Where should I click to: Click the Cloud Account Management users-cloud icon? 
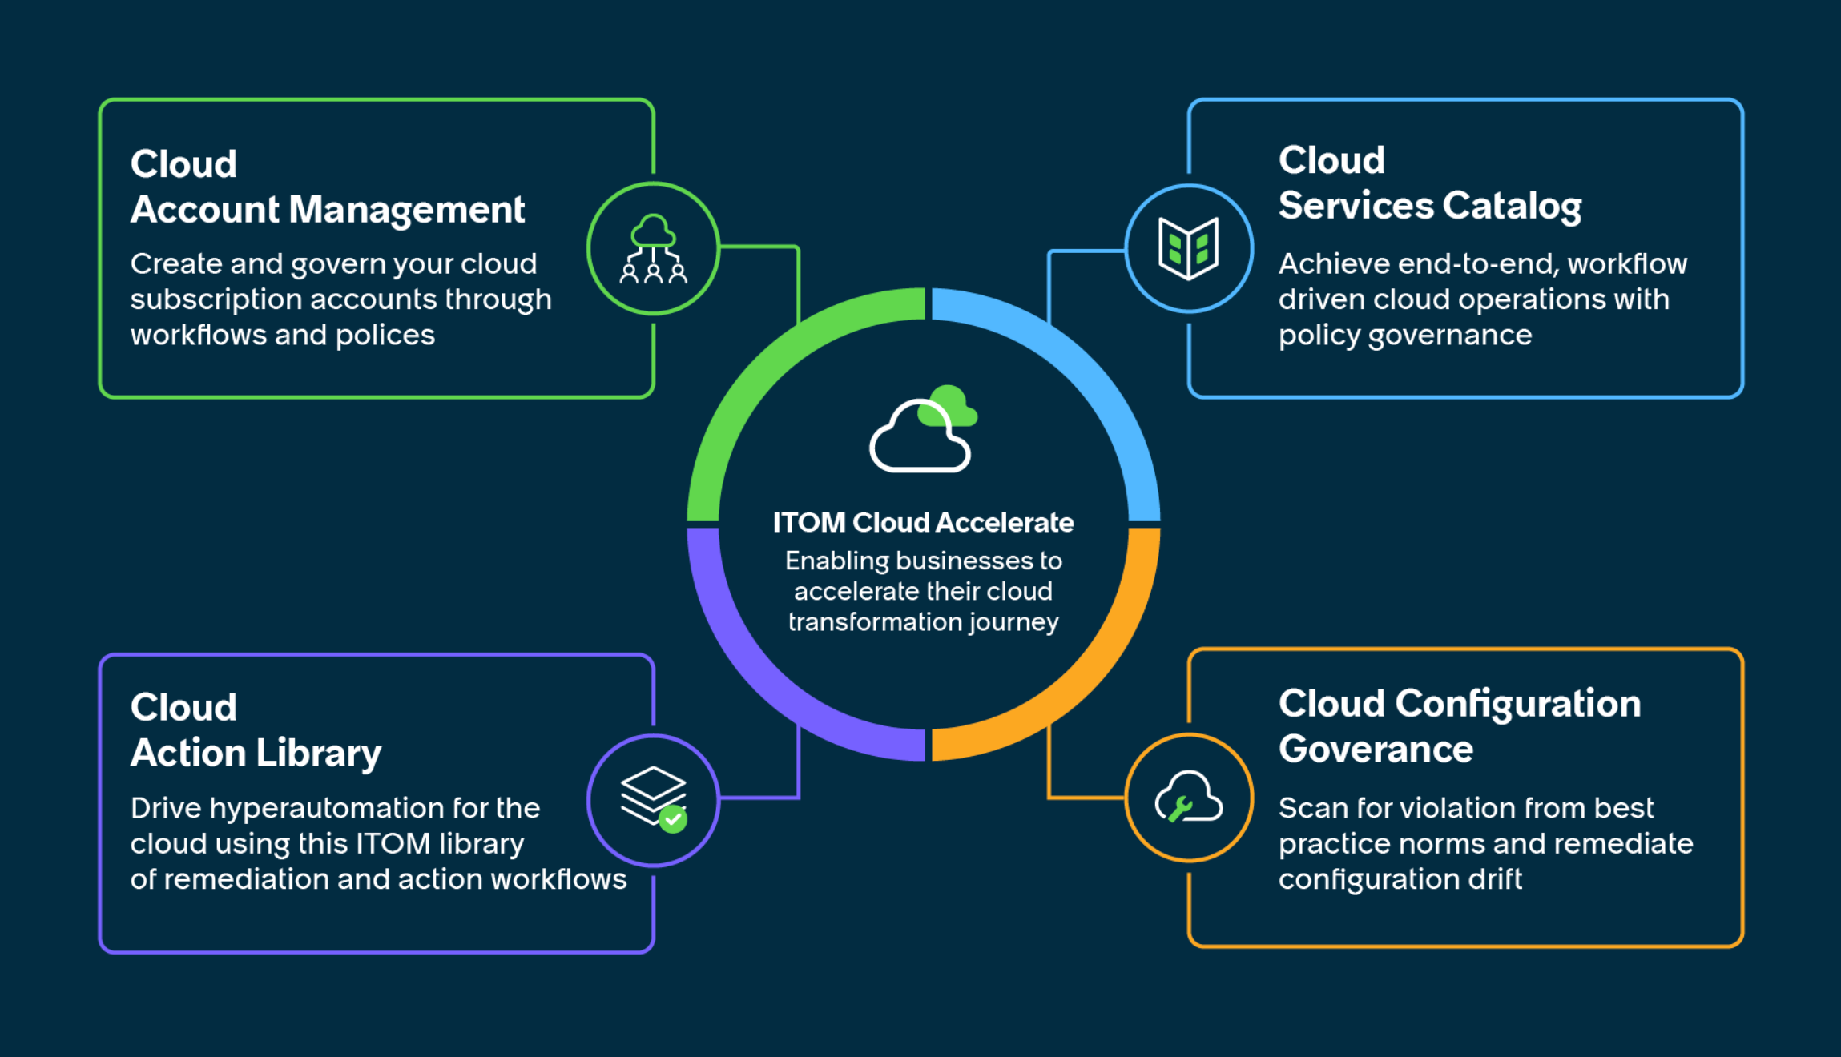click(653, 248)
